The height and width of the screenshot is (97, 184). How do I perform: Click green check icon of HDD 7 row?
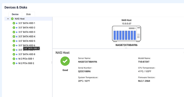coord(14,50)
